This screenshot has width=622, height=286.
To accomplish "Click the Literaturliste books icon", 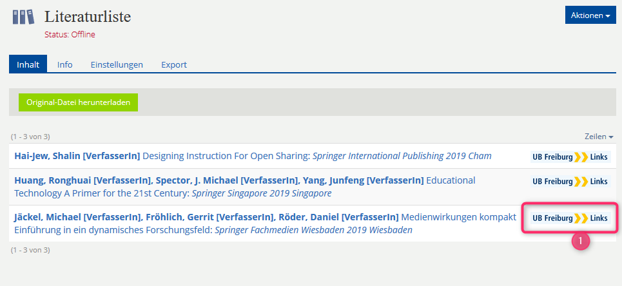I will [23, 17].
